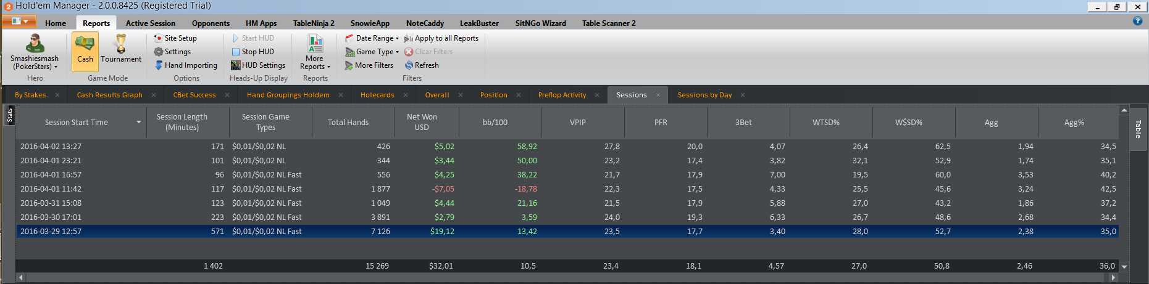This screenshot has height=284, width=1149.
Task: Open the HM Apps ribbon tab
Action: click(x=261, y=23)
